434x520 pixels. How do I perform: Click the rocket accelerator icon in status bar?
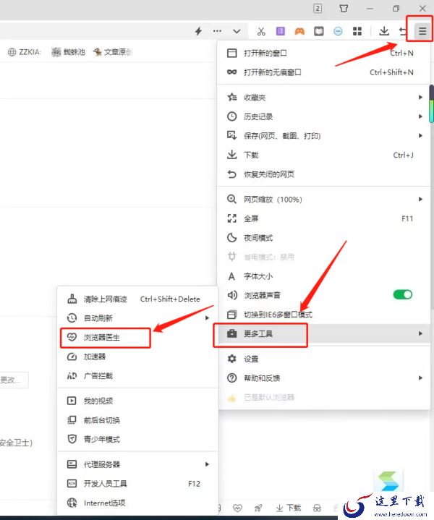click(258, 508)
